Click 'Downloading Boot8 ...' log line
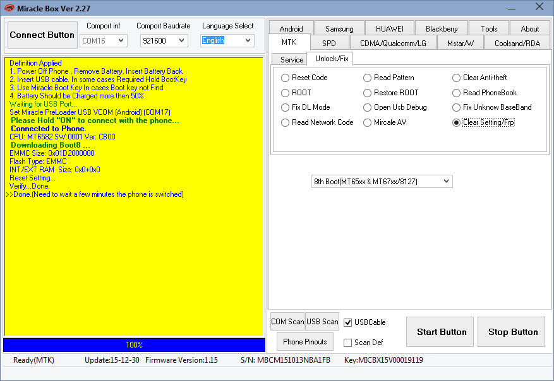The image size is (554, 381). (50, 145)
